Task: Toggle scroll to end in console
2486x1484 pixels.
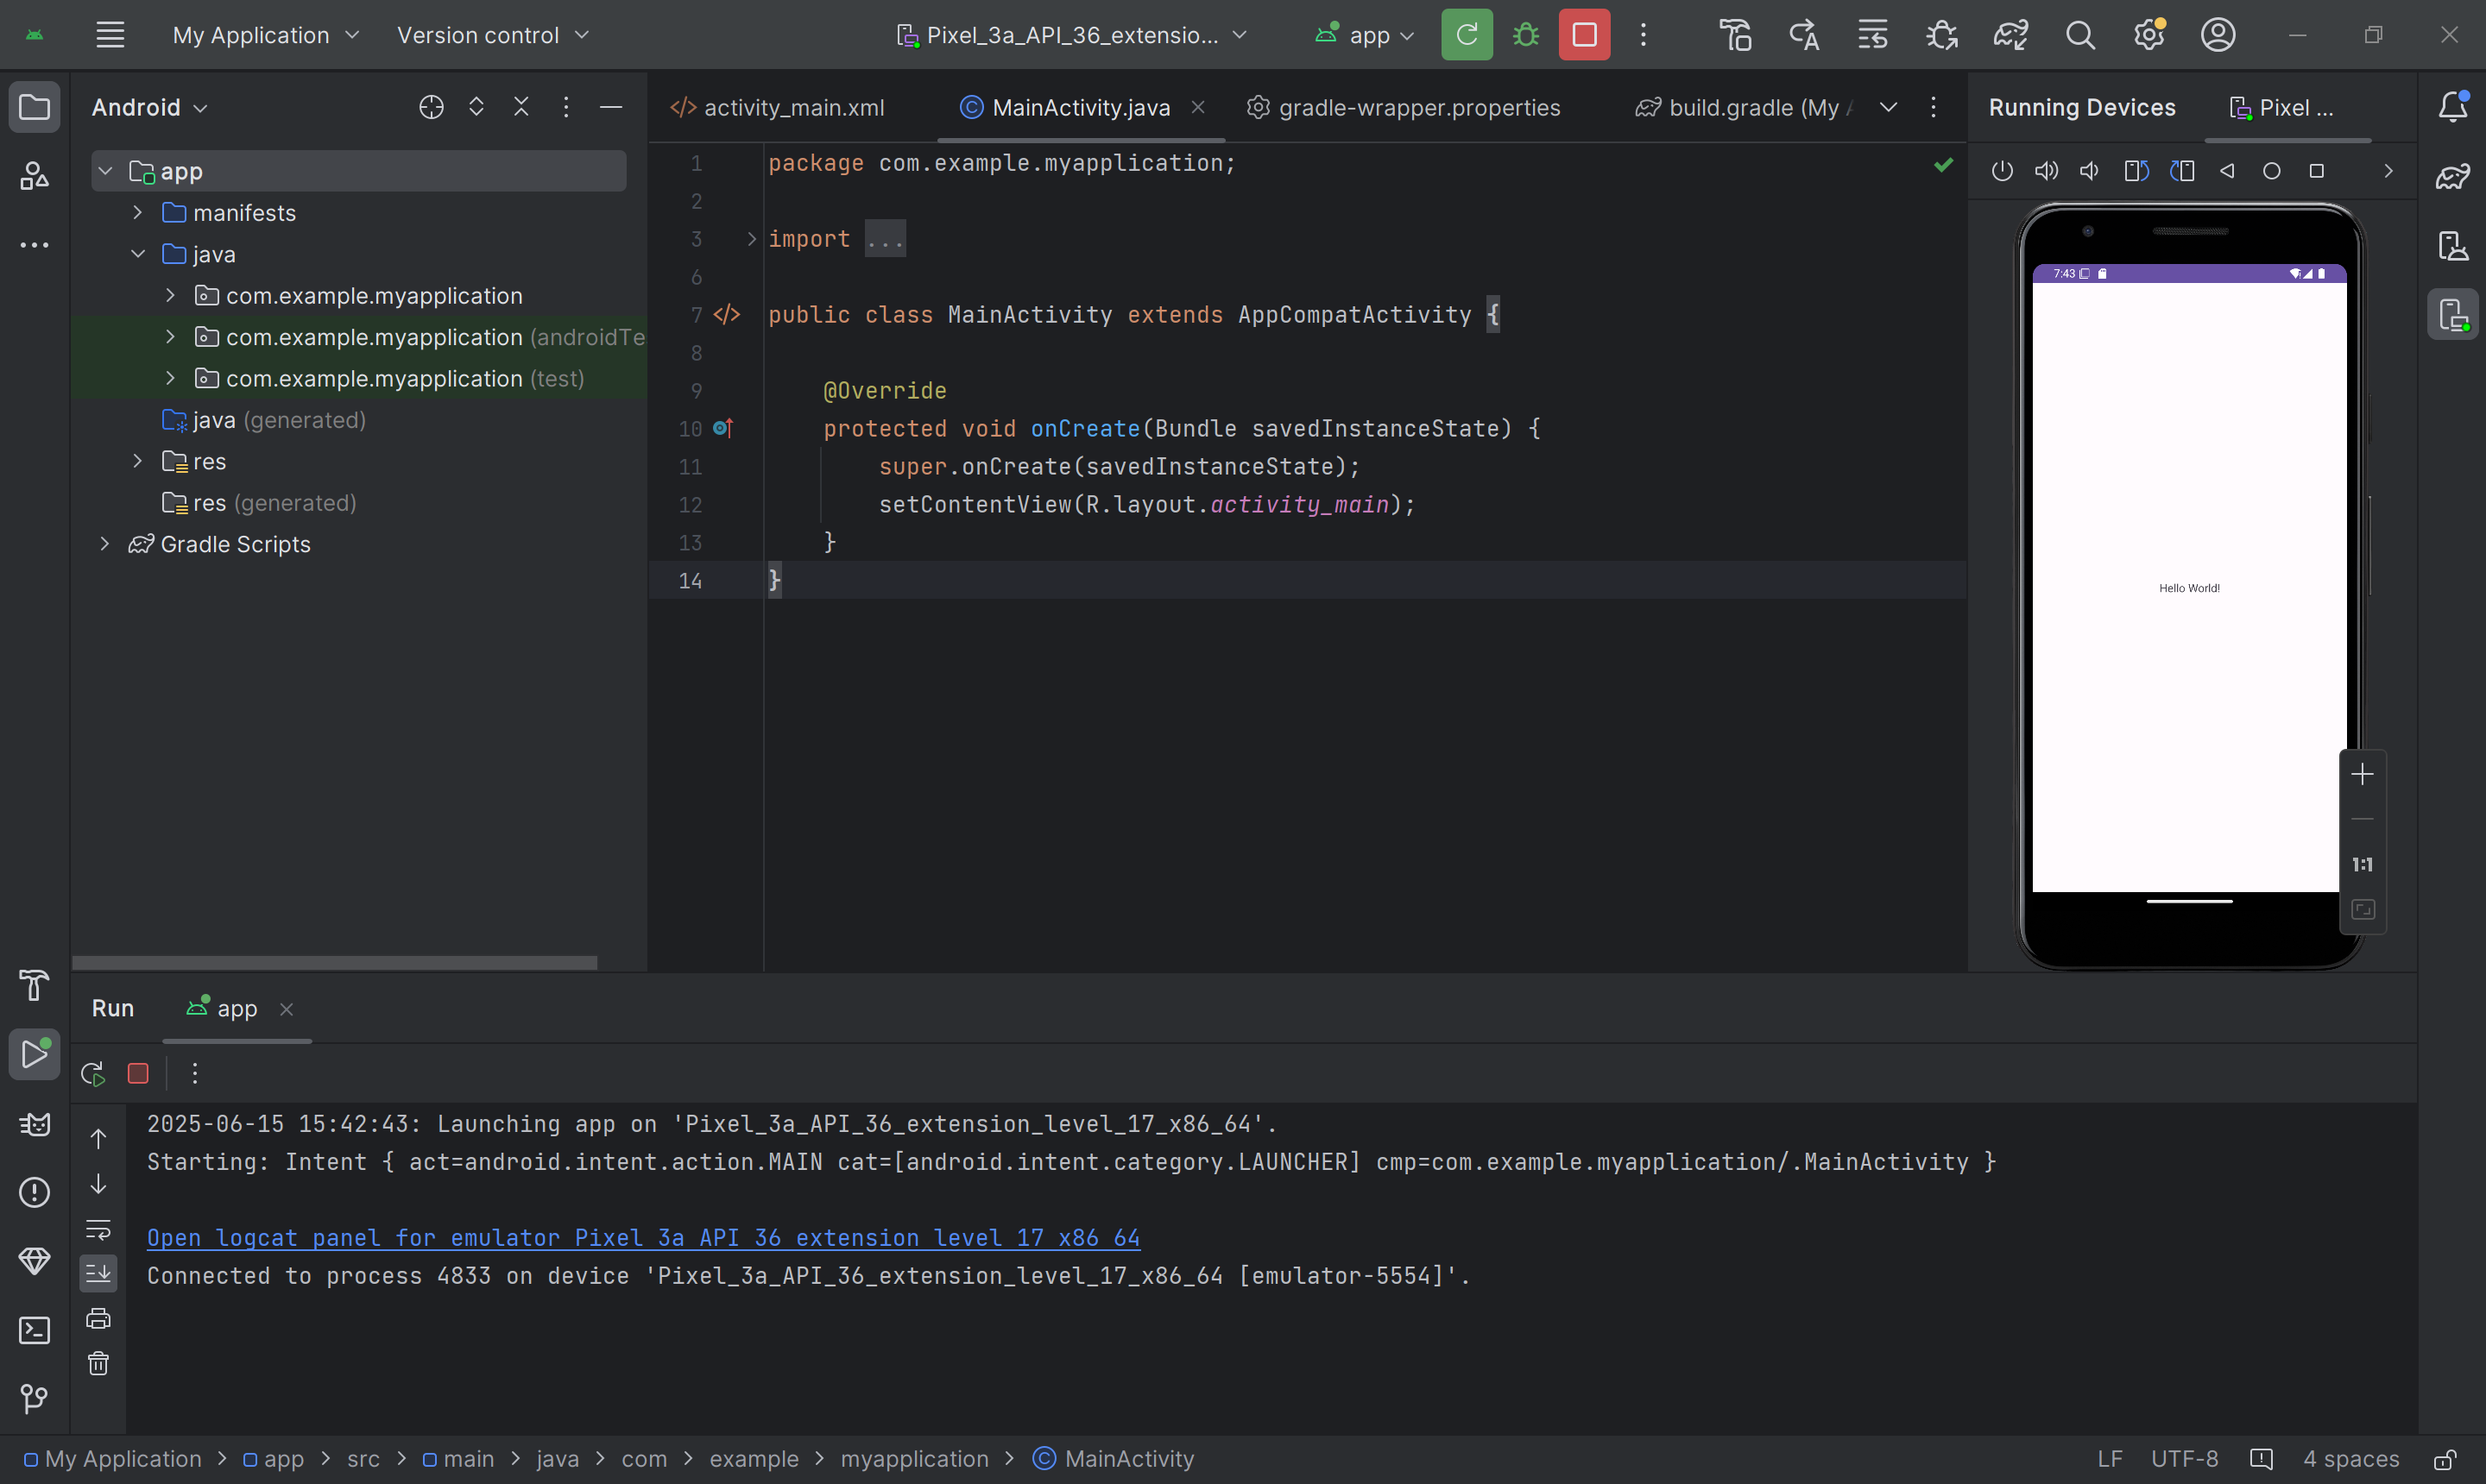Action: (98, 1273)
